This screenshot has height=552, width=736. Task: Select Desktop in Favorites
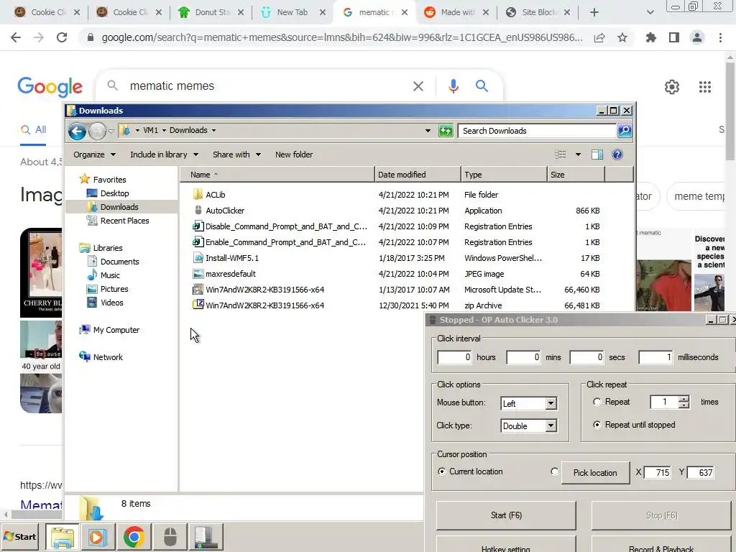[114, 193]
